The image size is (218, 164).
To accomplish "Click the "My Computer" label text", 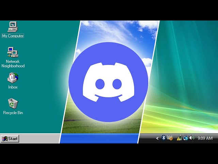I will [13, 36].
